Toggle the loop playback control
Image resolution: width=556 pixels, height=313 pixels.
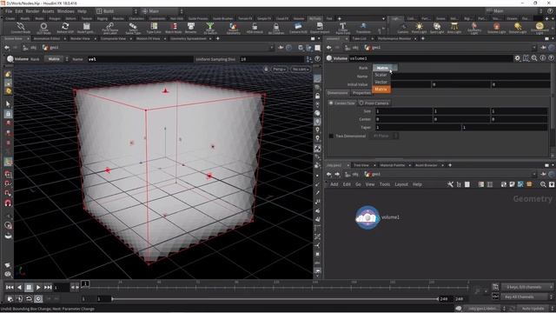[29, 299]
